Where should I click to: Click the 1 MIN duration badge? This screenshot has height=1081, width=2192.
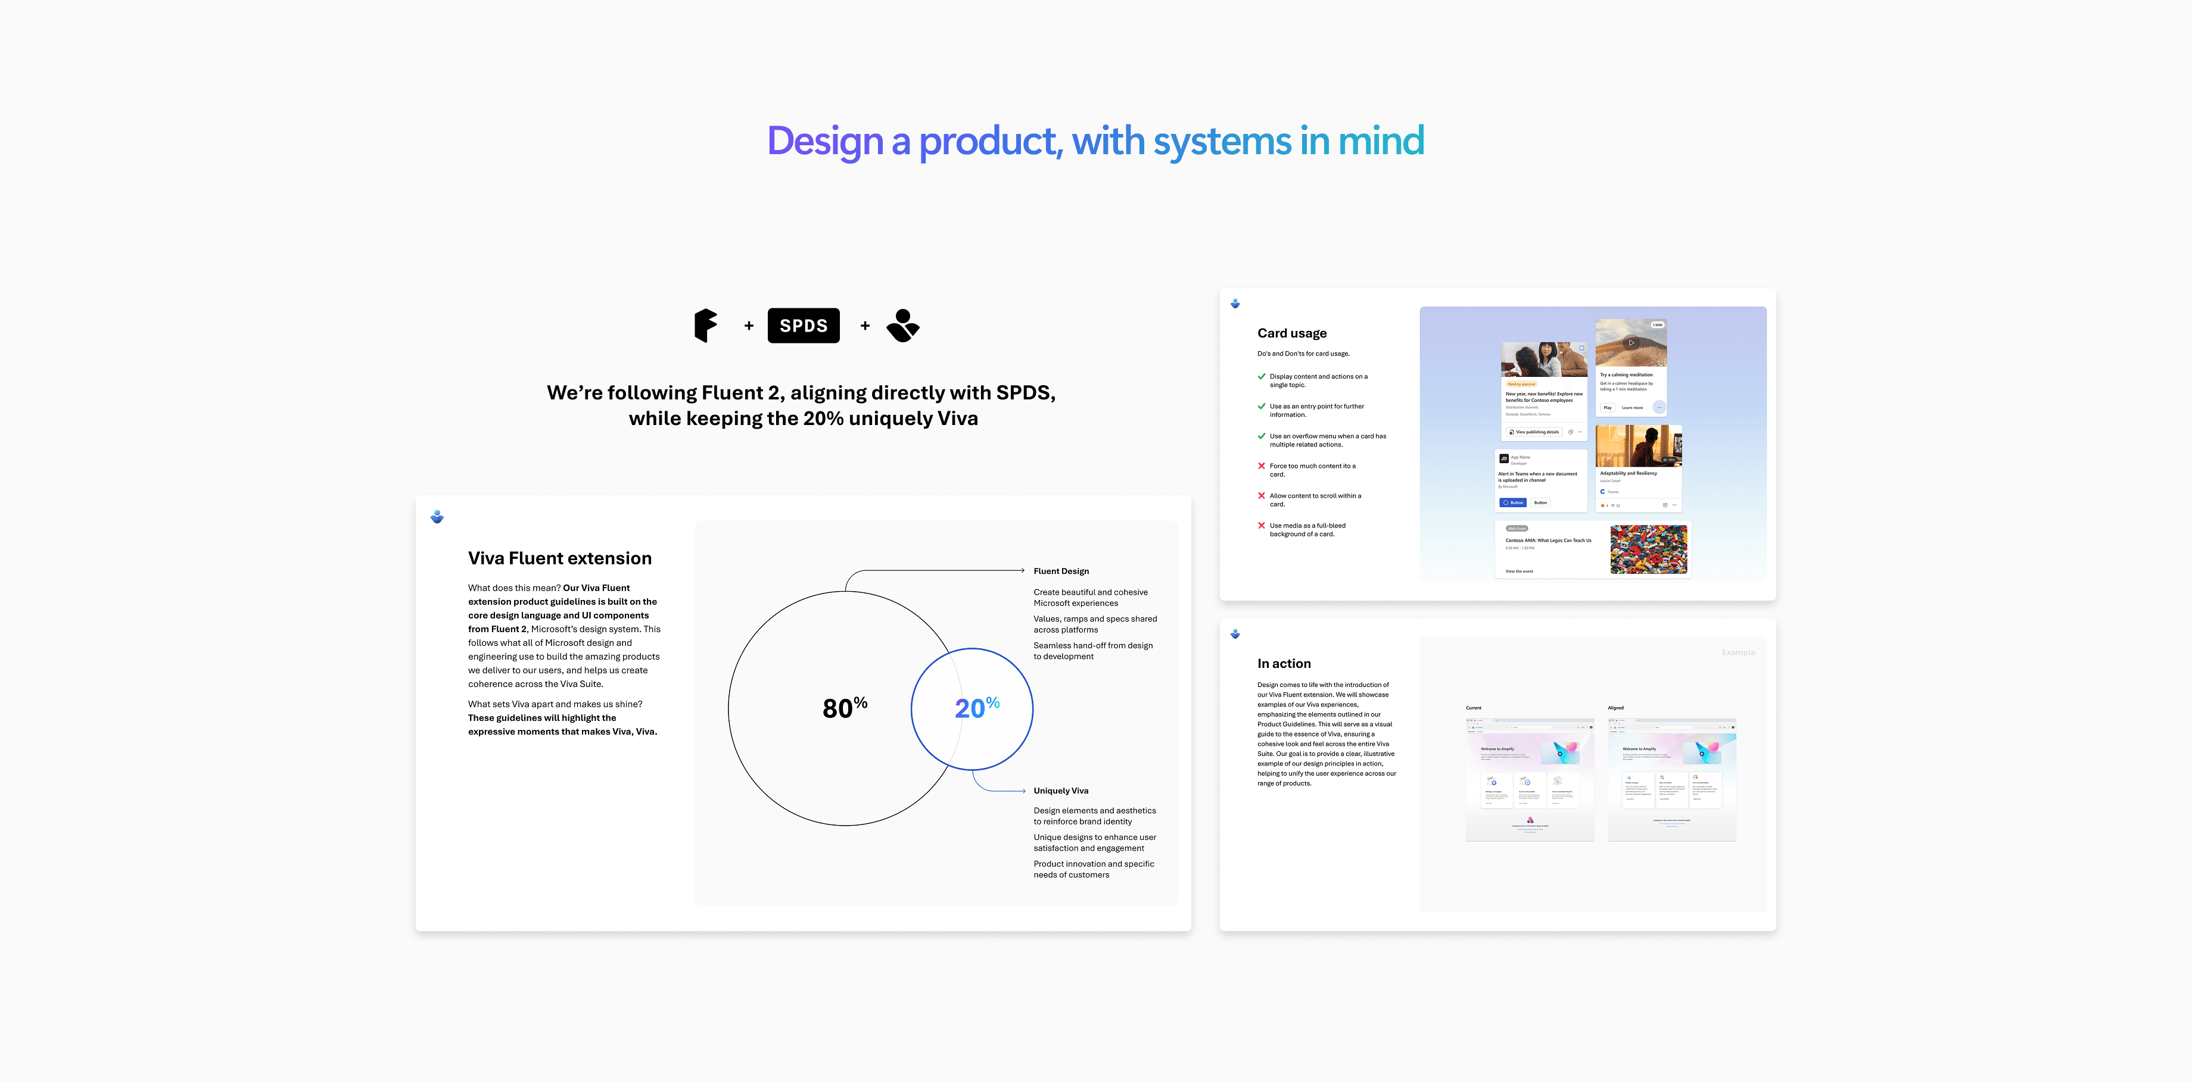point(1658,325)
